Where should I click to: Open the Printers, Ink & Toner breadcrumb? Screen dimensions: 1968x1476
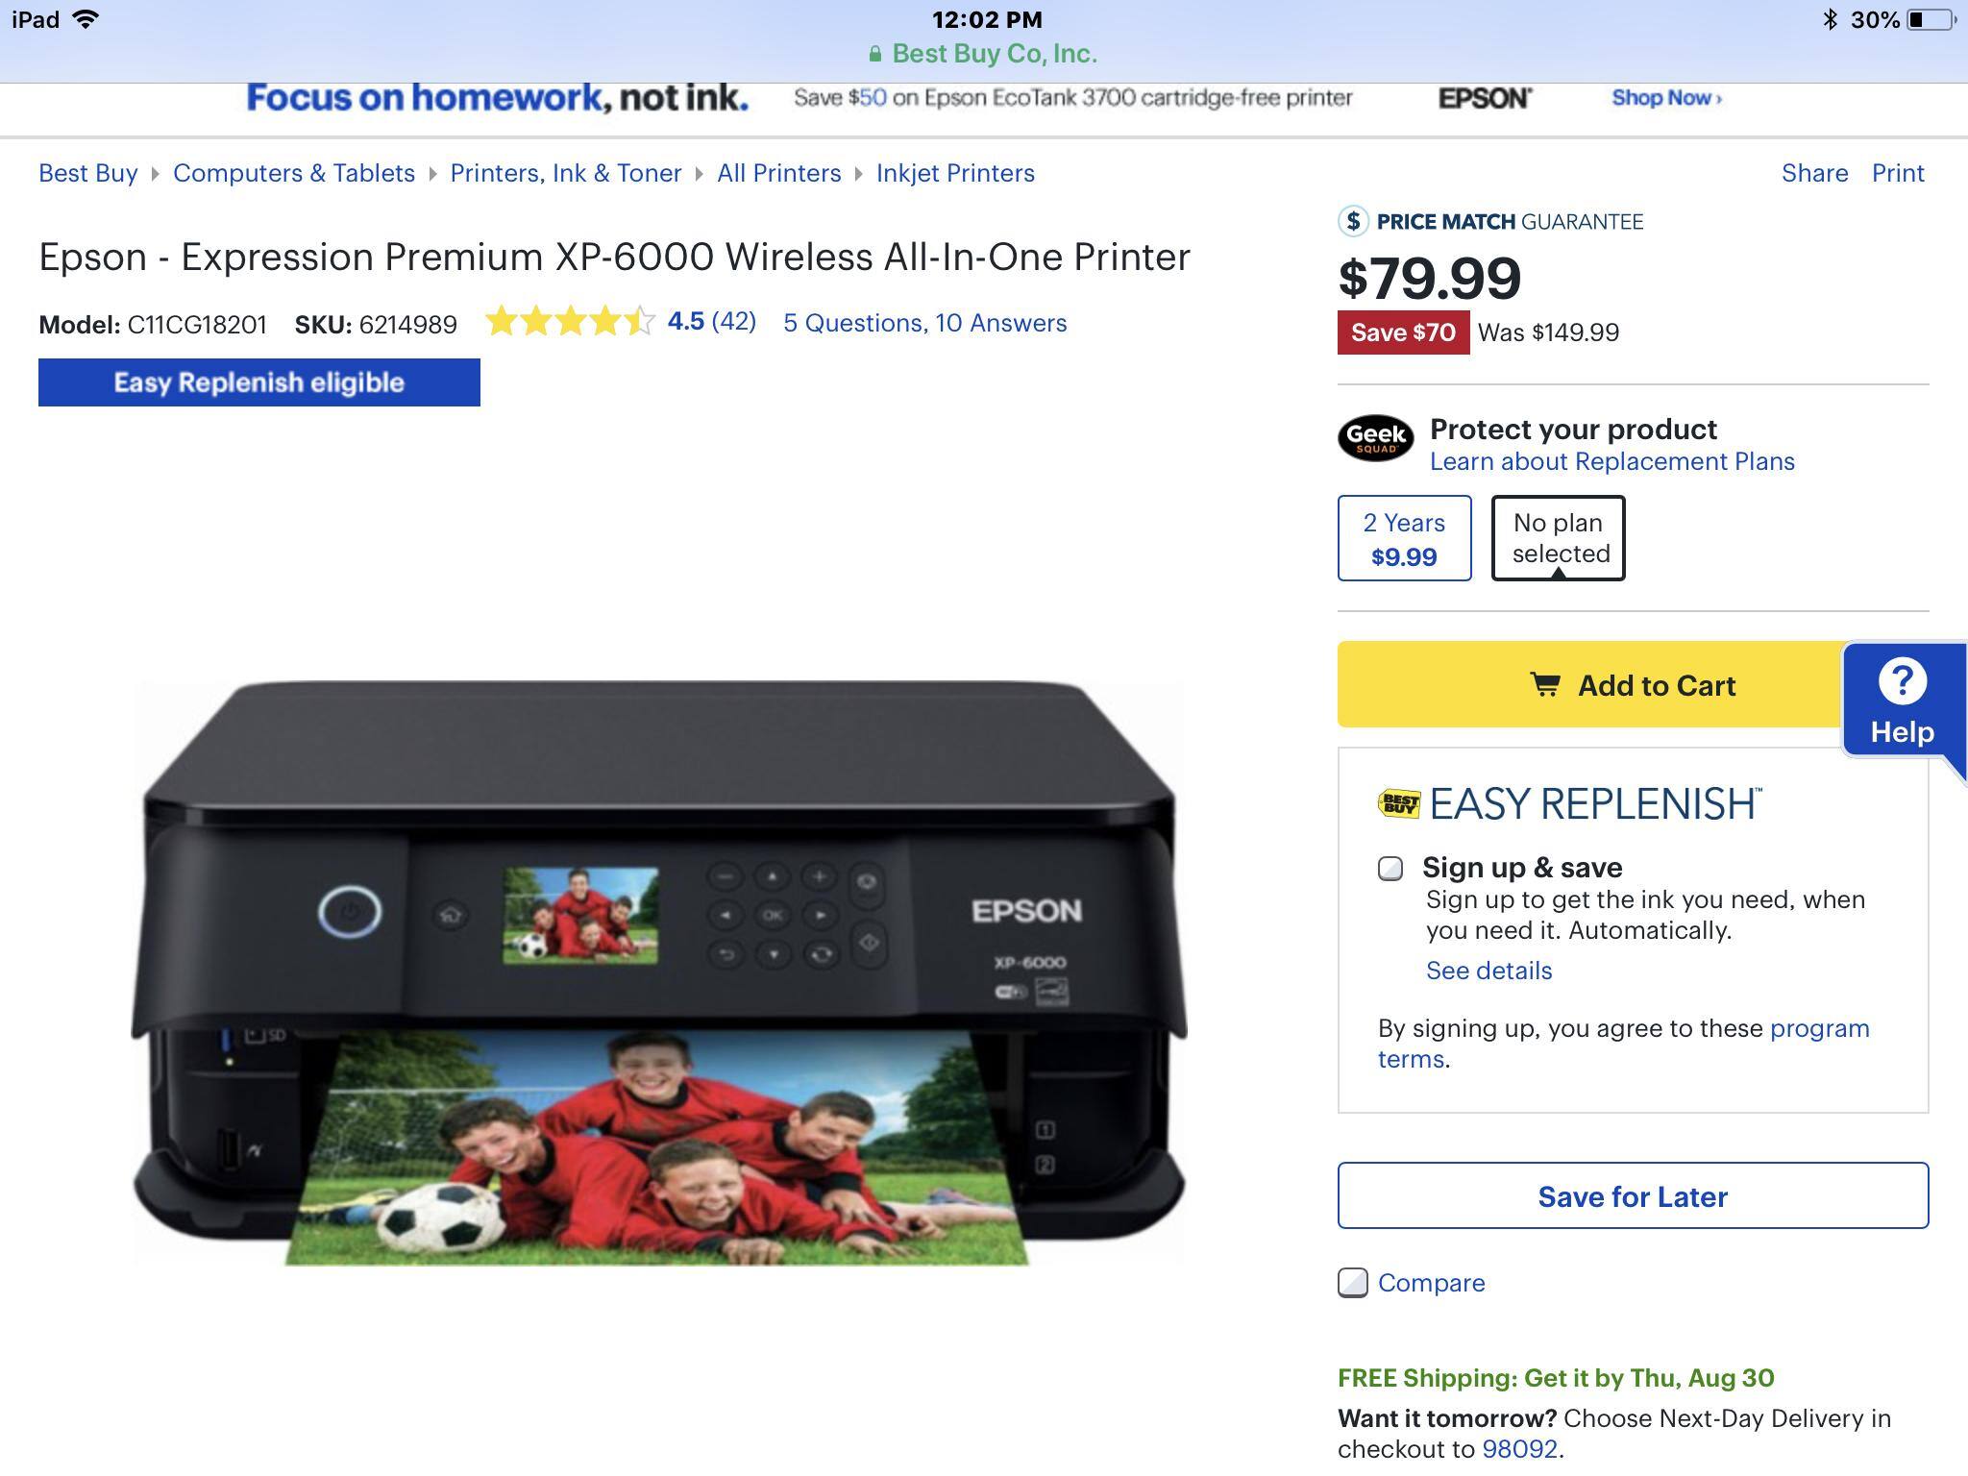(566, 173)
